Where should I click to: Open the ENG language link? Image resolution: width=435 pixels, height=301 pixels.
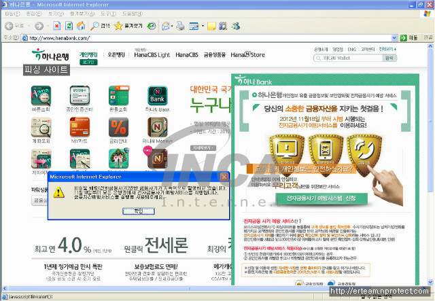352,50
